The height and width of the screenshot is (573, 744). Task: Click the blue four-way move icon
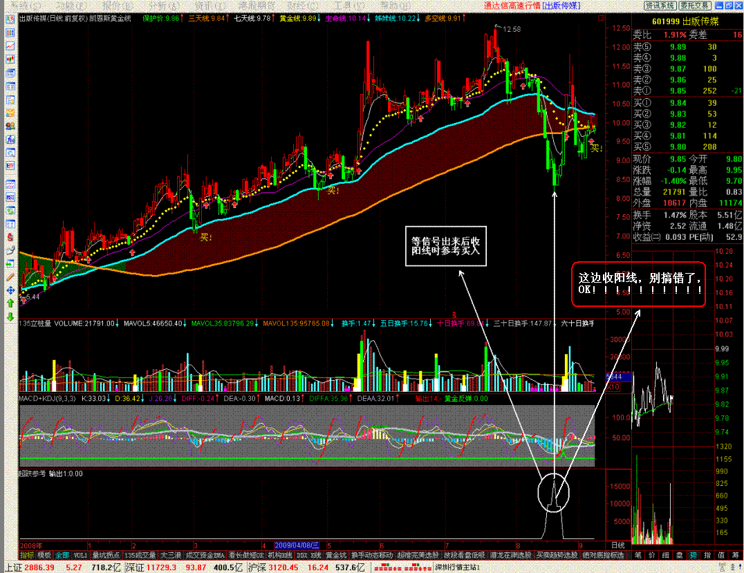[10, 290]
